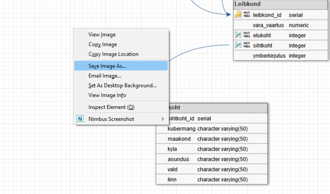Screen dimensions: 330x194
Task: Select Copy Image menu entry
Action: click(121, 44)
